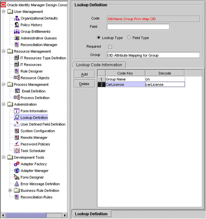The height and width of the screenshot is (219, 206).
Task: Click the table corner header cell
Action: point(101,73)
